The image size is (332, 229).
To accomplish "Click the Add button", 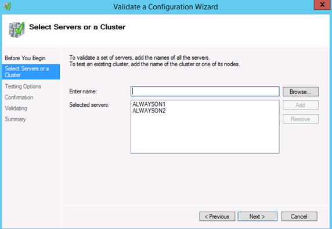I will tap(301, 105).
